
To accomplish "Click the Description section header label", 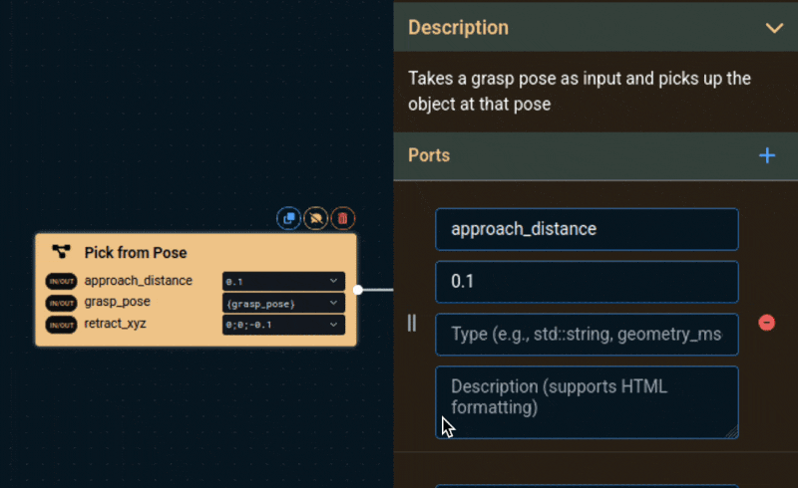I will tap(458, 28).
